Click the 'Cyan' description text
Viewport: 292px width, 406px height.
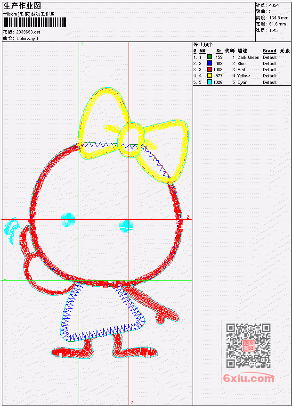pyautogui.click(x=243, y=83)
